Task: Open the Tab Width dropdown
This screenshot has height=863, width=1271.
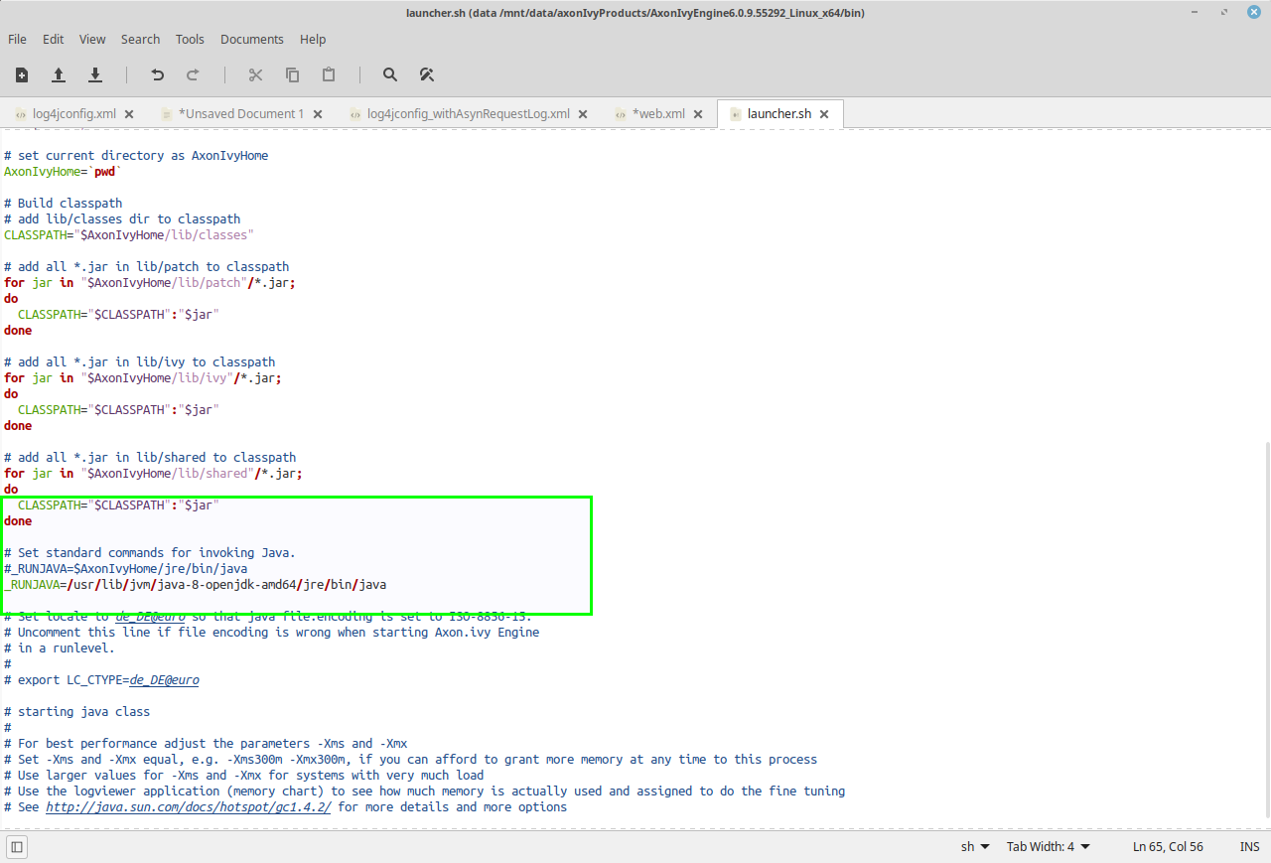Action: point(1049,847)
